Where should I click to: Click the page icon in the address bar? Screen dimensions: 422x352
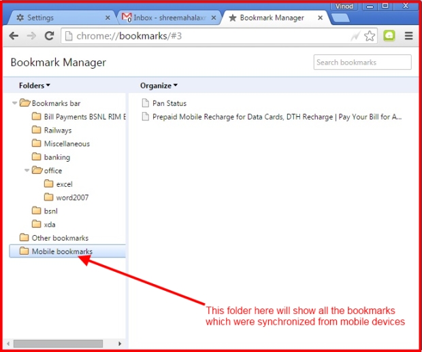(69, 36)
